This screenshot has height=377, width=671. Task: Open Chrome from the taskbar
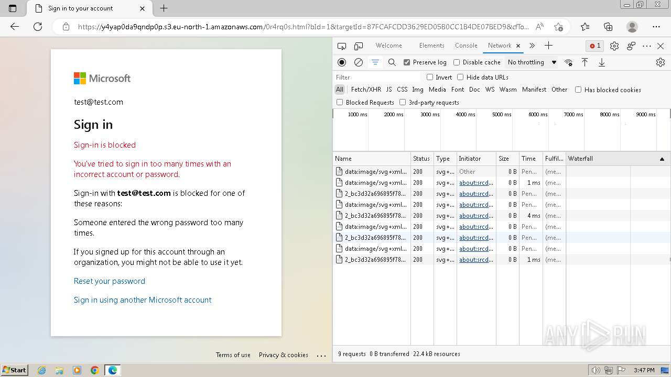[x=94, y=370]
